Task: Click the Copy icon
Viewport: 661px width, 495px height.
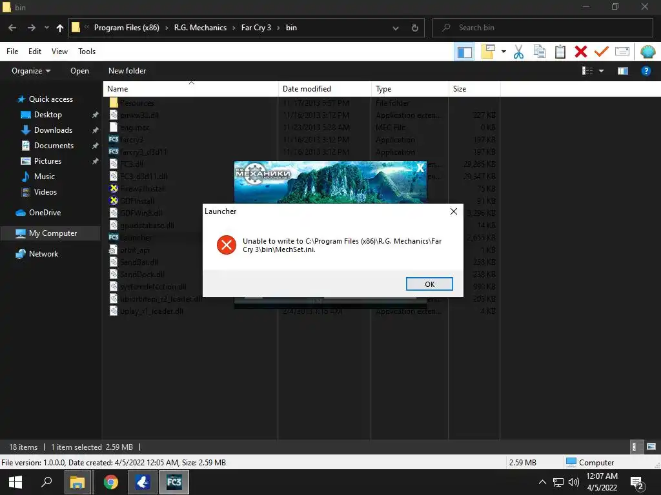Action: [540, 52]
